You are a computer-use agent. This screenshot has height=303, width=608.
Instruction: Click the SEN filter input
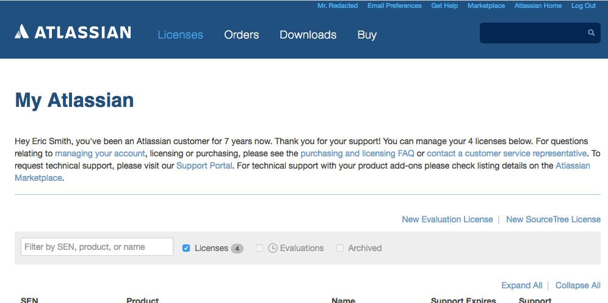coord(97,247)
